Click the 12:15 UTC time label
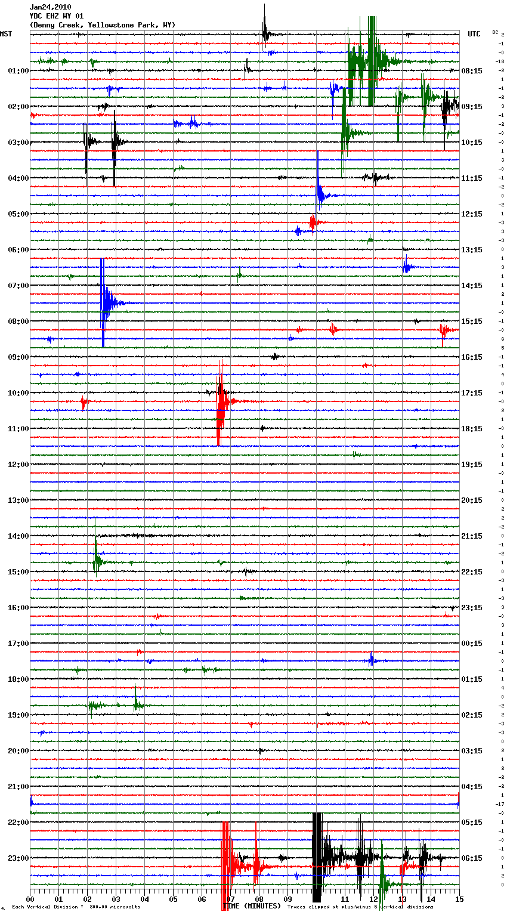Screen dimensions: 507x915 tap(472, 214)
